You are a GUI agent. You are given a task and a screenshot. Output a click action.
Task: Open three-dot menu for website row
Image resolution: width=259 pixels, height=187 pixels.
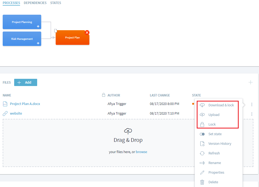click(x=252, y=114)
